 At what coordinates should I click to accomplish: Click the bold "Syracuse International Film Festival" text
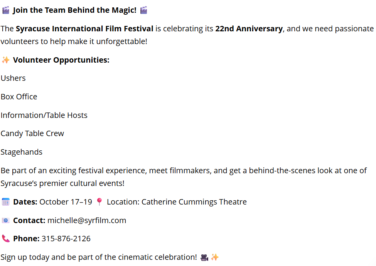[x=84, y=29]
